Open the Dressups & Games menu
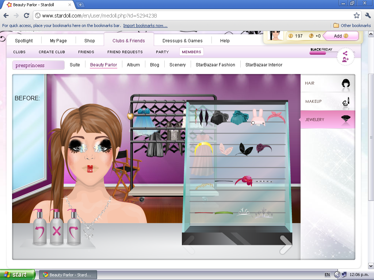This screenshot has width=374, height=280. click(x=182, y=40)
